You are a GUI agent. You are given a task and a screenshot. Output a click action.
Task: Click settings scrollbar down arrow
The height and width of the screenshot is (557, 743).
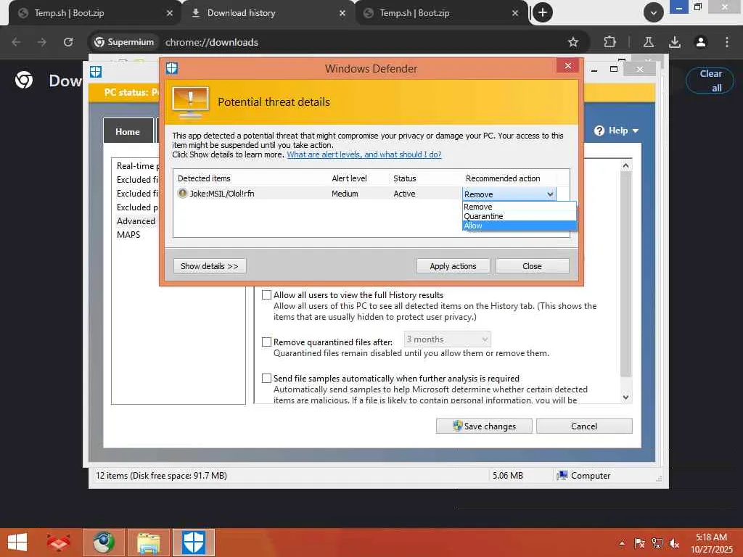click(x=625, y=397)
